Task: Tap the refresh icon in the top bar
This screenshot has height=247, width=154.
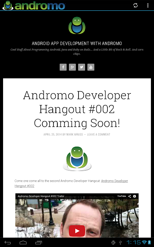Action: coord(136,5)
